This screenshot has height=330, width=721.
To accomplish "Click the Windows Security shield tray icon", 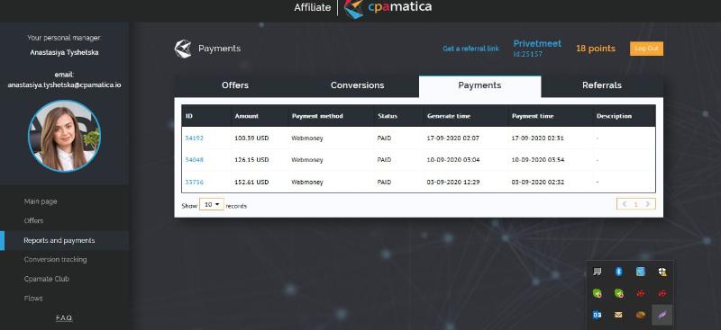I will (x=662, y=272).
